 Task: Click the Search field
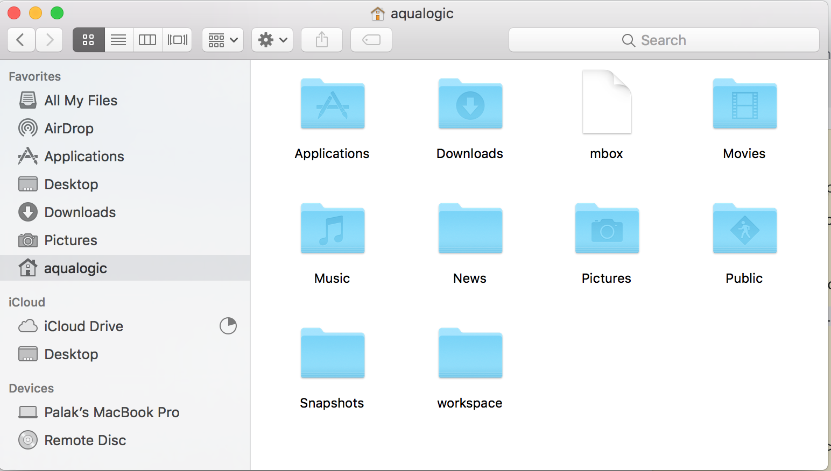pos(664,40)
